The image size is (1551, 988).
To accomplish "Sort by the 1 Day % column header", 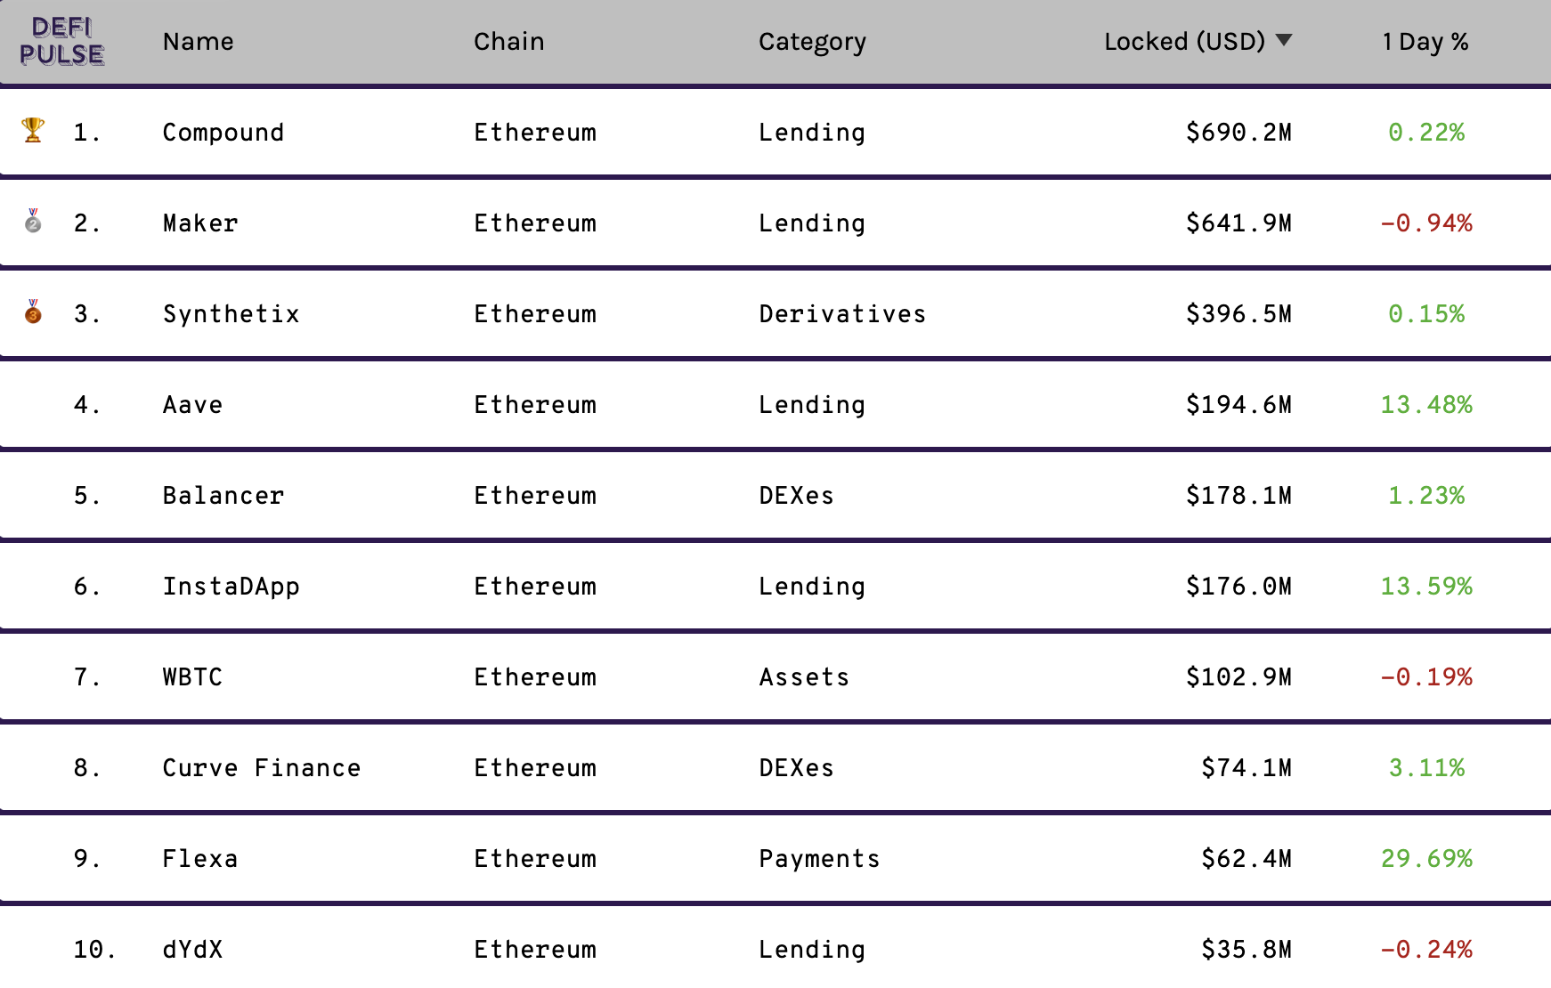I will pyautogui.click(x=1425, y=42).
